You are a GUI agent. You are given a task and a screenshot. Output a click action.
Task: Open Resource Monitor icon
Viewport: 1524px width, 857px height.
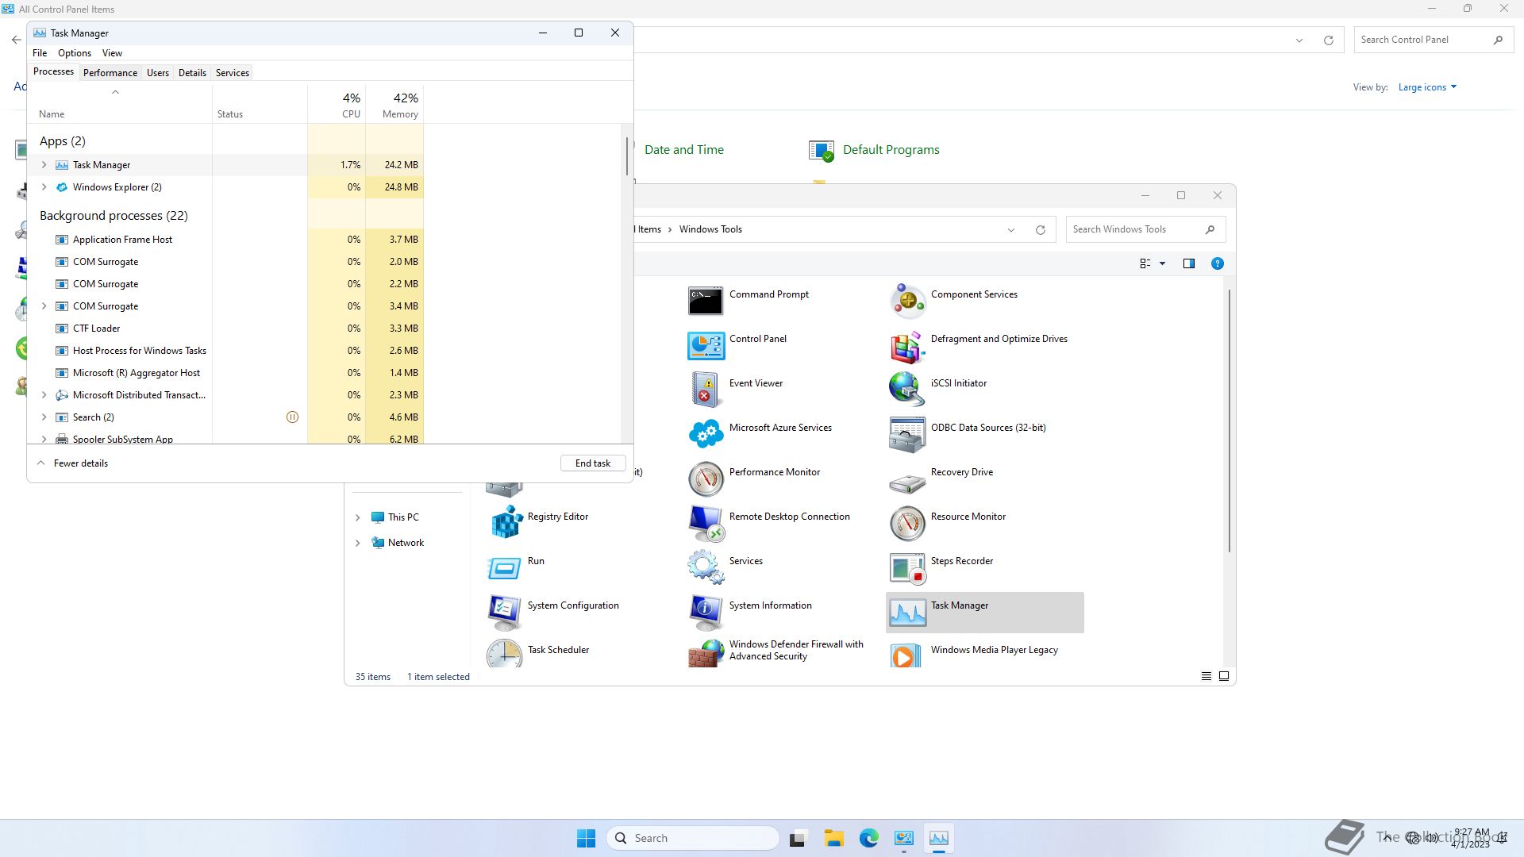[906, 524]
